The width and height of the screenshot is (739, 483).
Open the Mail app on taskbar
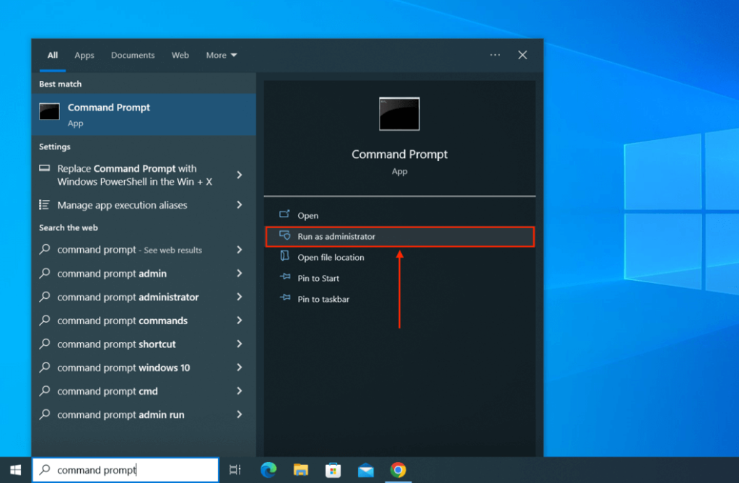(366, 470)
